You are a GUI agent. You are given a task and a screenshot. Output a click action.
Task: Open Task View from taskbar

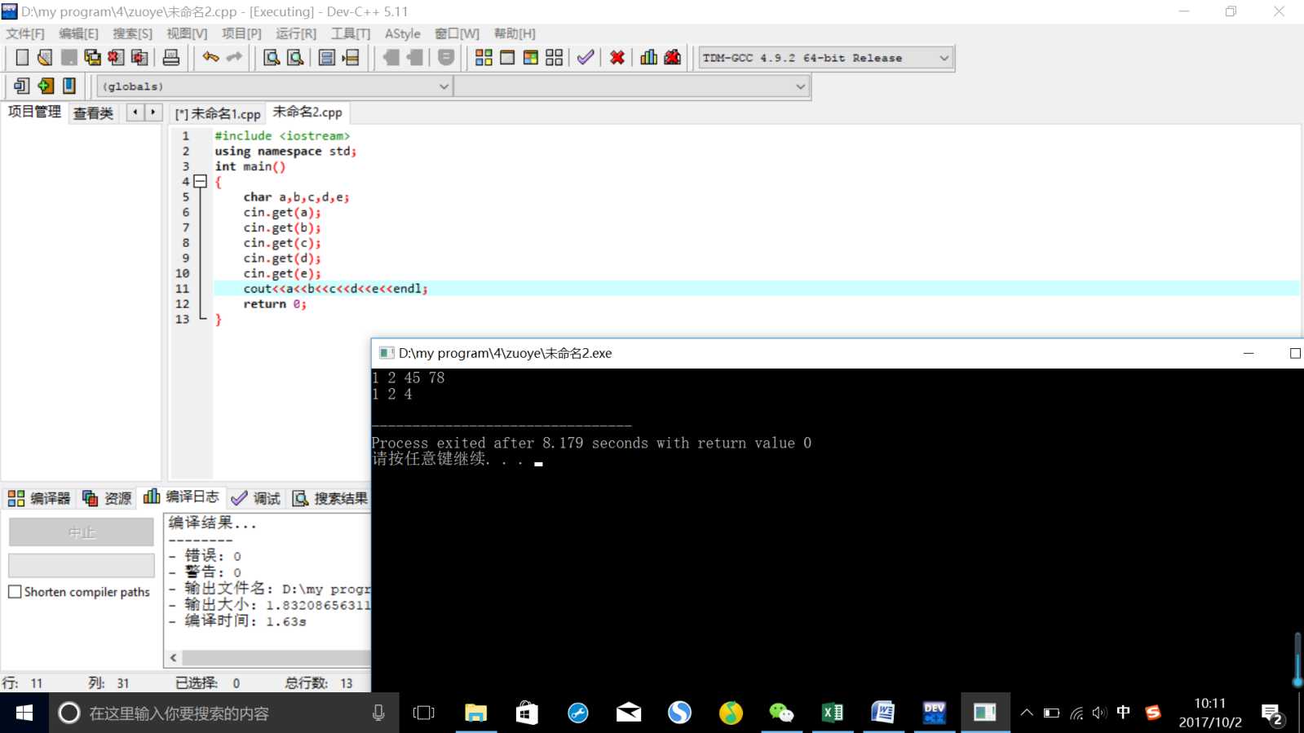(x=424, y=713)
